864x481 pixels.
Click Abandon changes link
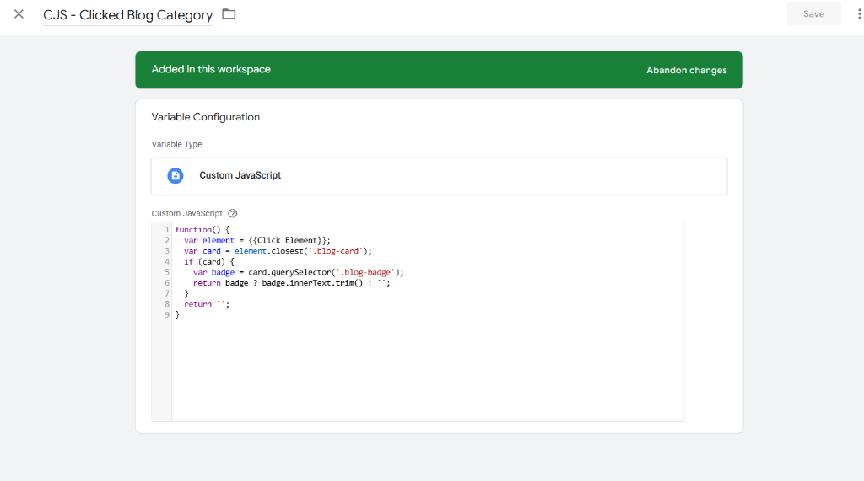(x=686, y=71)
